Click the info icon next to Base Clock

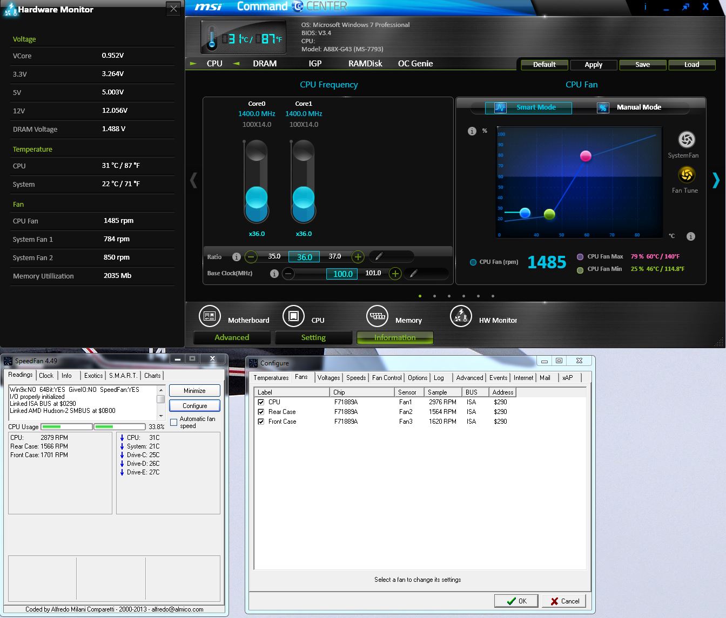click(x=274, y=274)
